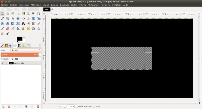Select the Rectangle Select tool
This screenshot has height=109, width=202.
pos(3,13)
